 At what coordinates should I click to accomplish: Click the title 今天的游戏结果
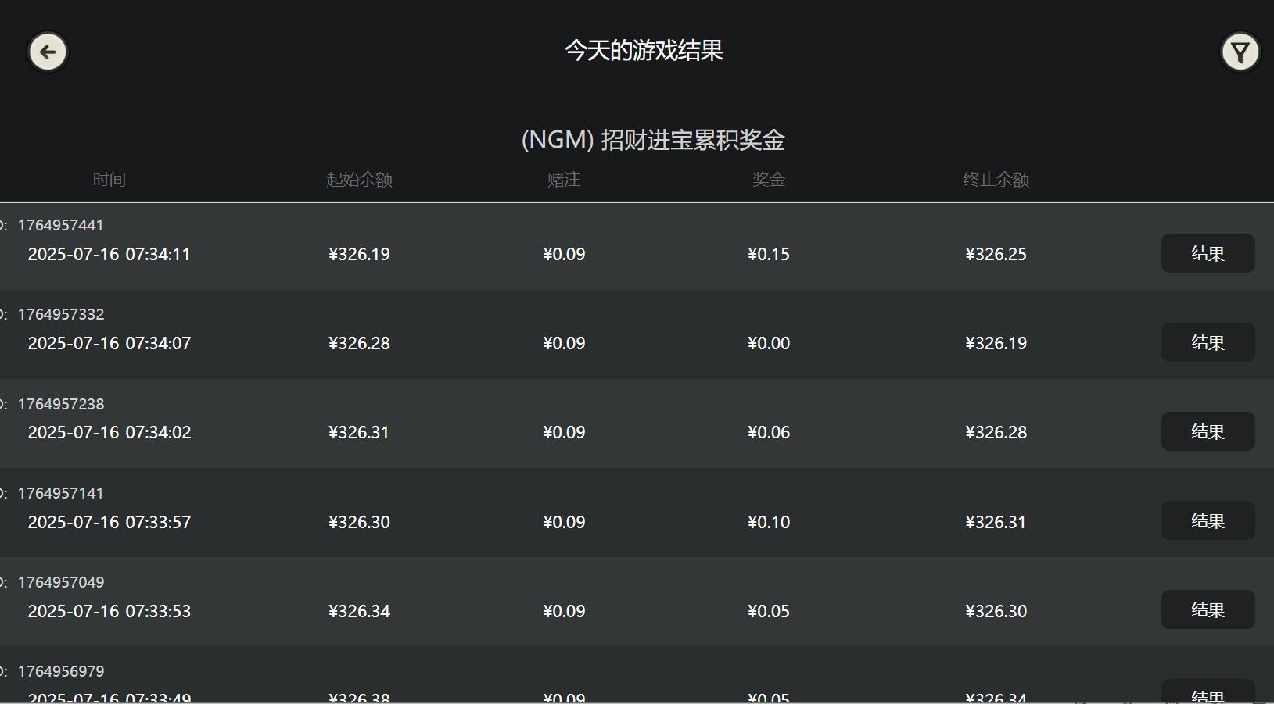pos(644,50)
